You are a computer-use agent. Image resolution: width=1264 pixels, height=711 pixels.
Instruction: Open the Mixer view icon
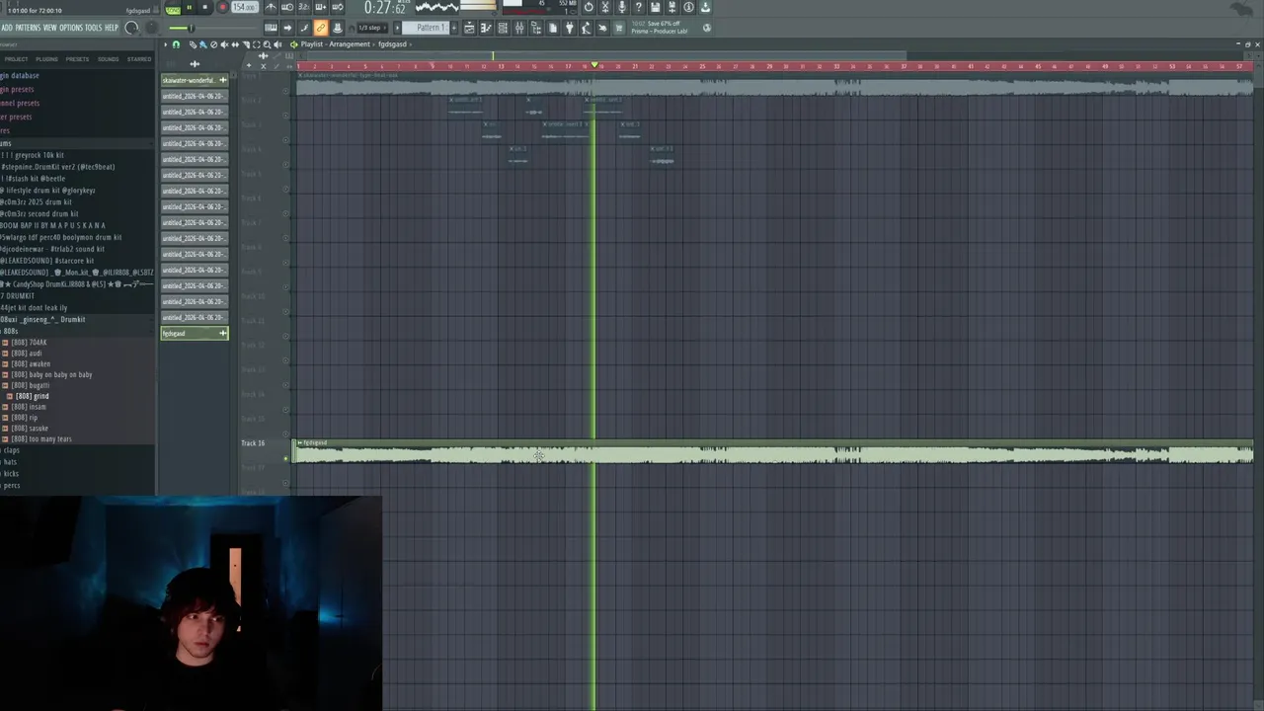519,28
